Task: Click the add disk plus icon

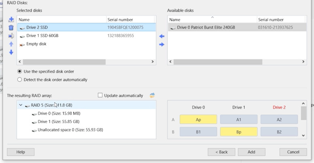Action: 11,19
